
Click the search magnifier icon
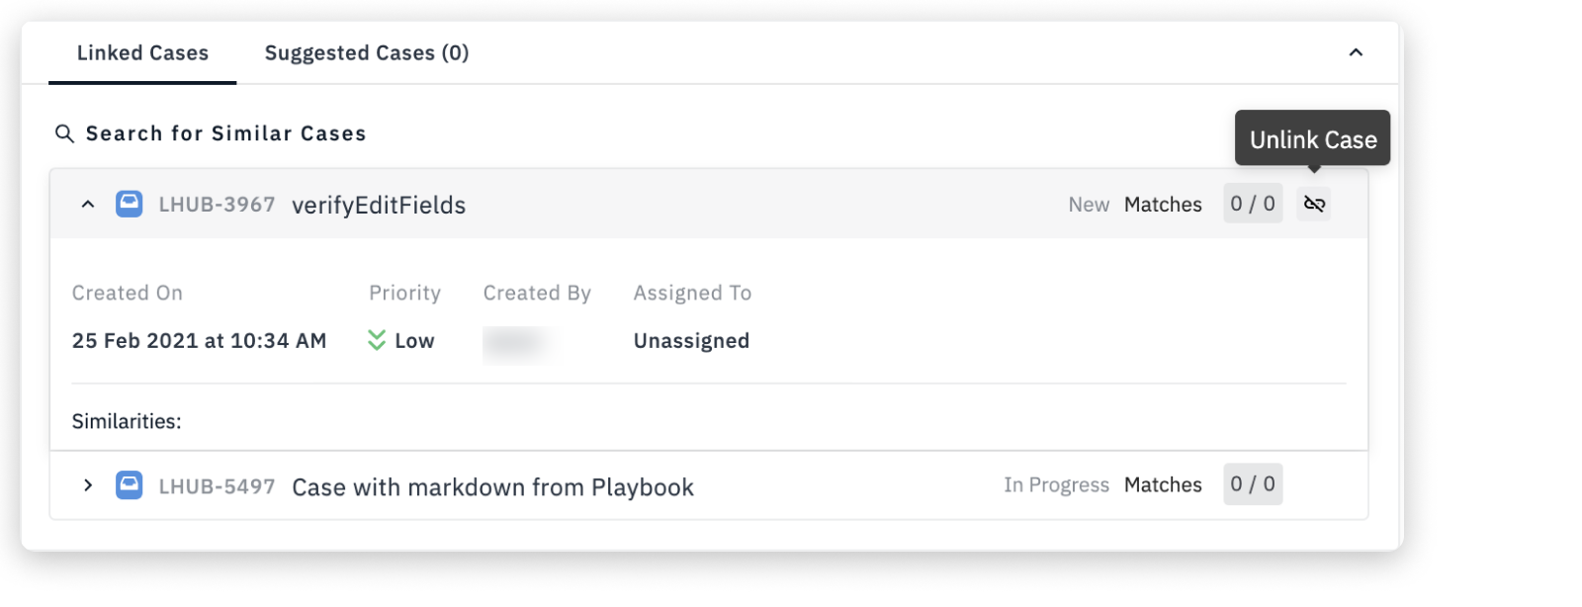64,133
